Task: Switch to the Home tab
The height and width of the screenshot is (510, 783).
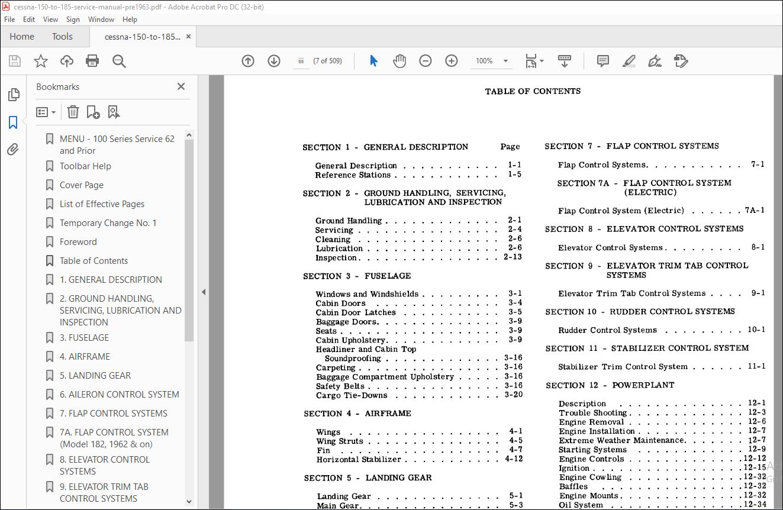Action: [x=22, y=37]
